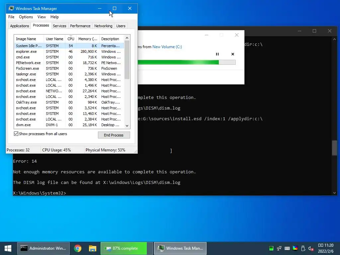Image resolution: width=340 pixels, height=255 pixels.
Task: Maximize the command prompt window
Action: pos(314,31)
